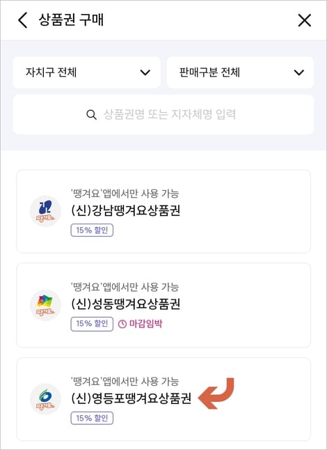Click the orange arrow pointing to 영등포
This screenshot has width=327, height=450.
(216, 393)
